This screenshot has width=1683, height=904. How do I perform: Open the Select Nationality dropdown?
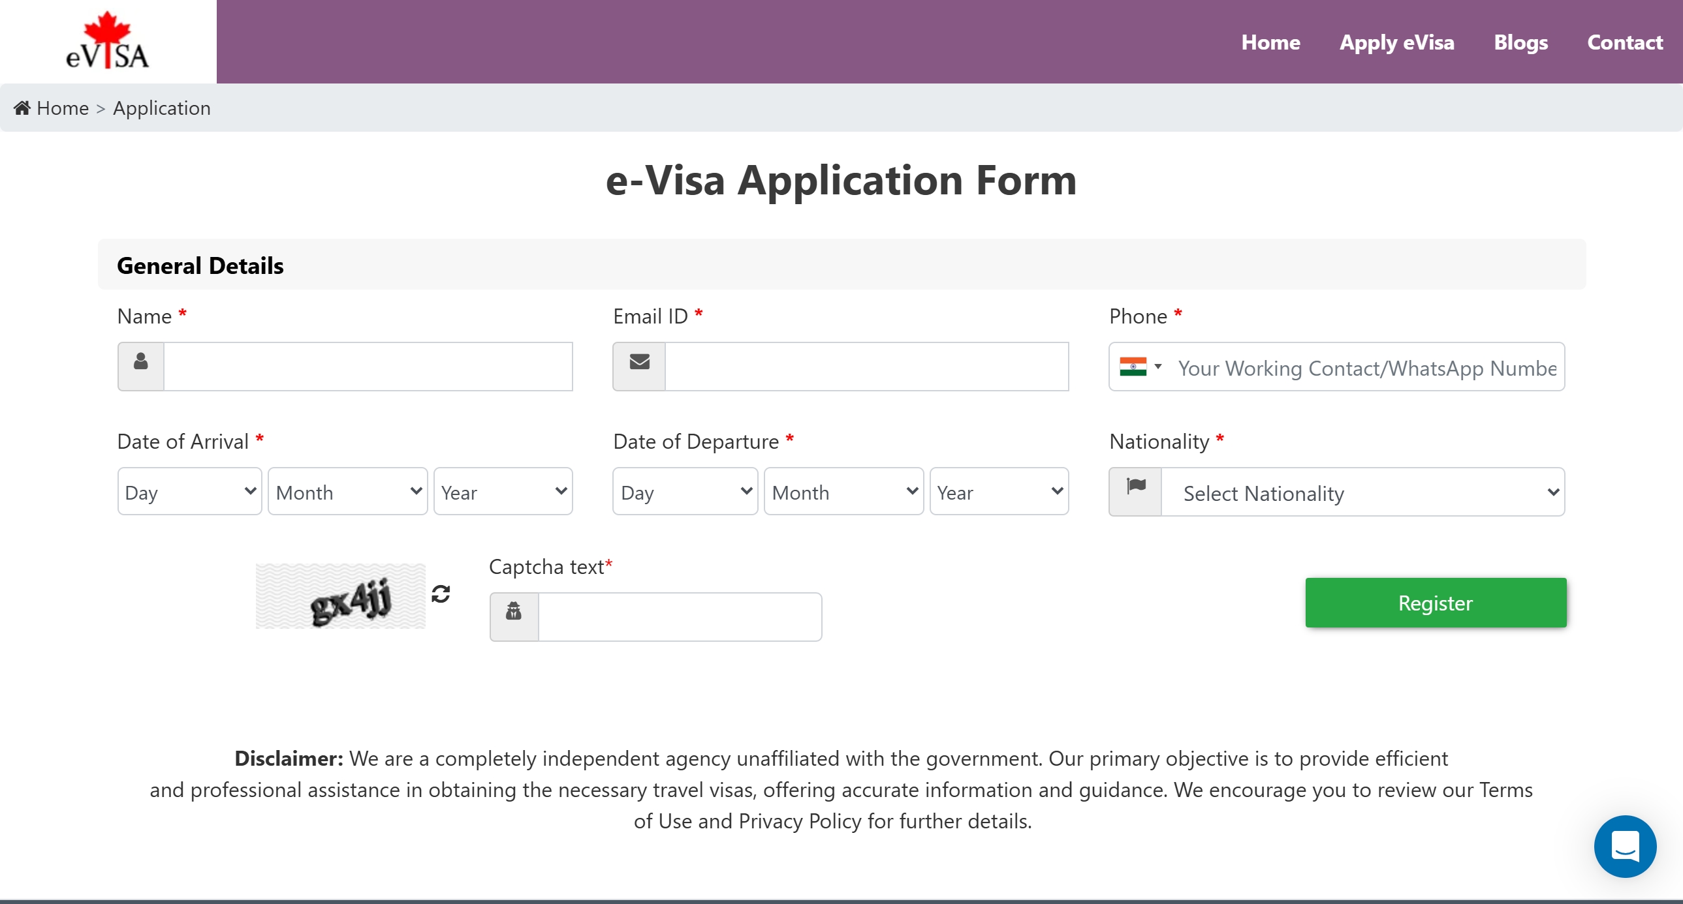[x=1363, y=492]
